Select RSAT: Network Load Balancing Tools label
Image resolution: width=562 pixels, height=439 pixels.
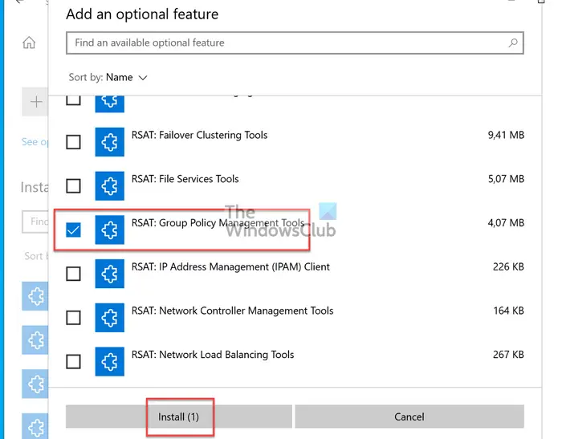click(x=213, y=355)
